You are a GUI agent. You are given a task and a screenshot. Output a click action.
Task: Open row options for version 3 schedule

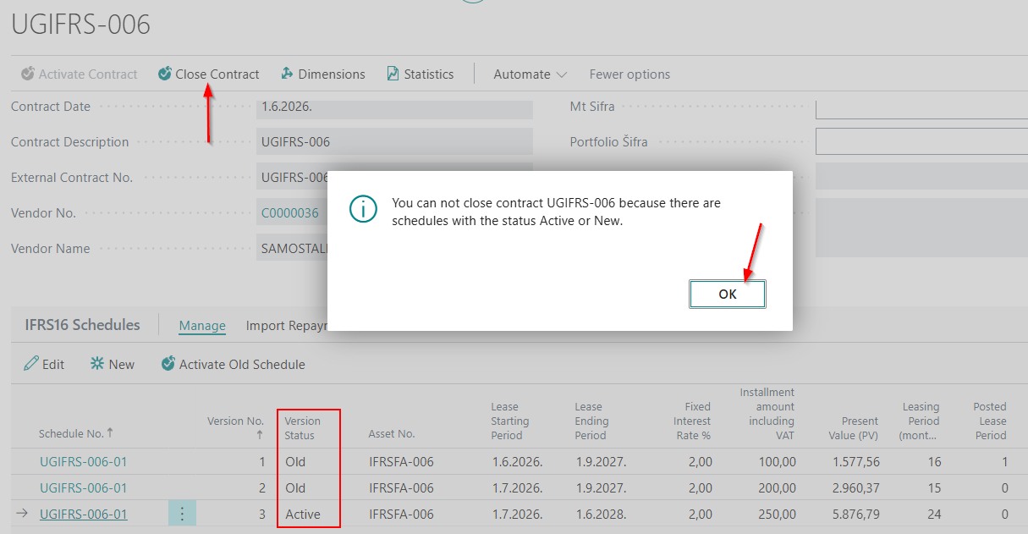(182, 514)
